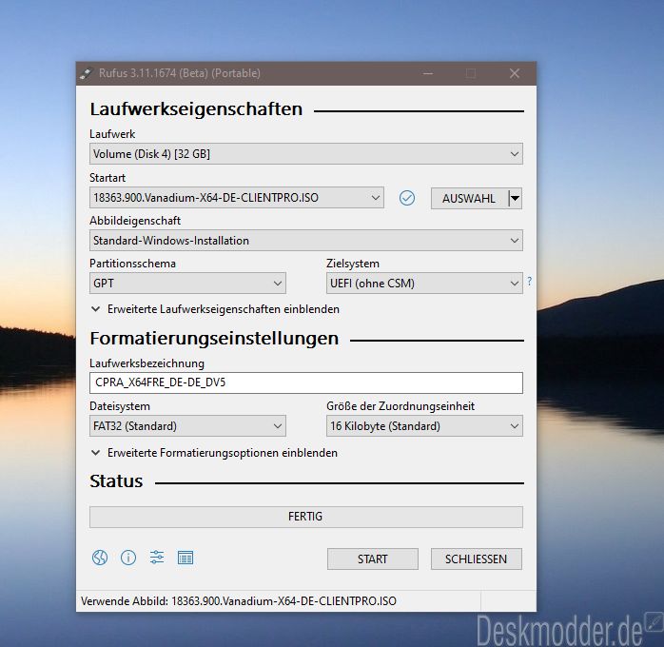Click the globe language icon
The image size is (664, 647).
pos(100,558)
